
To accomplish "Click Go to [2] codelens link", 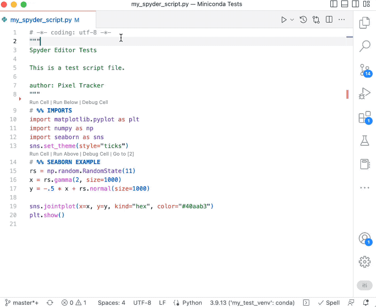I will coord(123,154).
